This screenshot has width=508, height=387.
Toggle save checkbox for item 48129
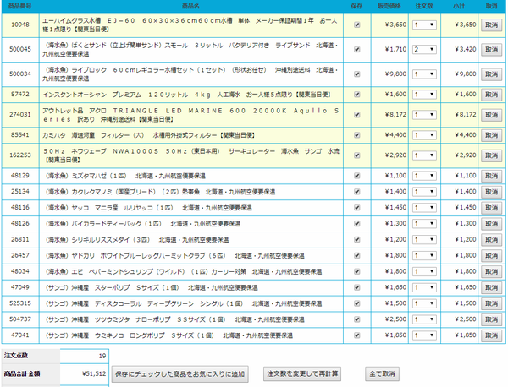[x=356, y=176]
